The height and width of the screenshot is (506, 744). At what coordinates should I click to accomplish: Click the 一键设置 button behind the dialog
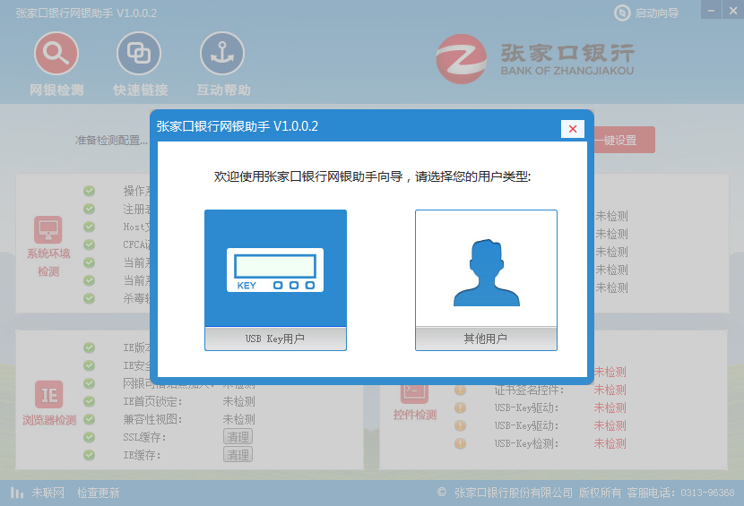click(624, 140)
